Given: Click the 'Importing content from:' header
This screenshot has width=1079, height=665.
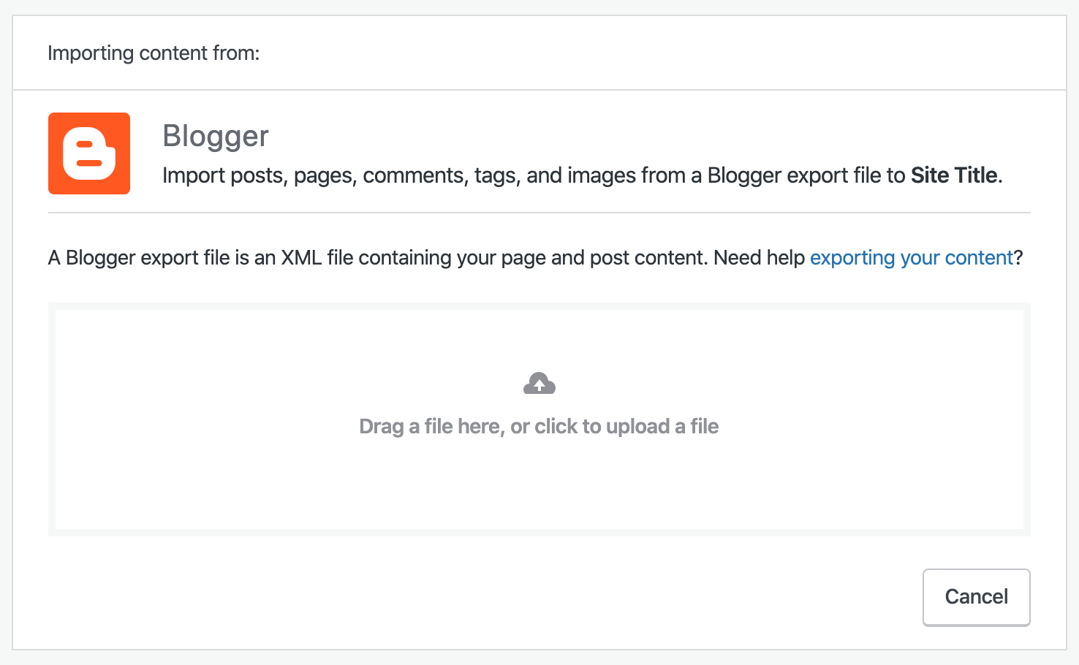Looking at the screenshot, I should [x=154, y=52].
